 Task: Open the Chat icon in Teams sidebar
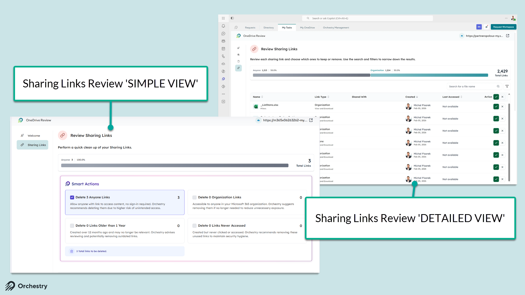coord(223,34)
